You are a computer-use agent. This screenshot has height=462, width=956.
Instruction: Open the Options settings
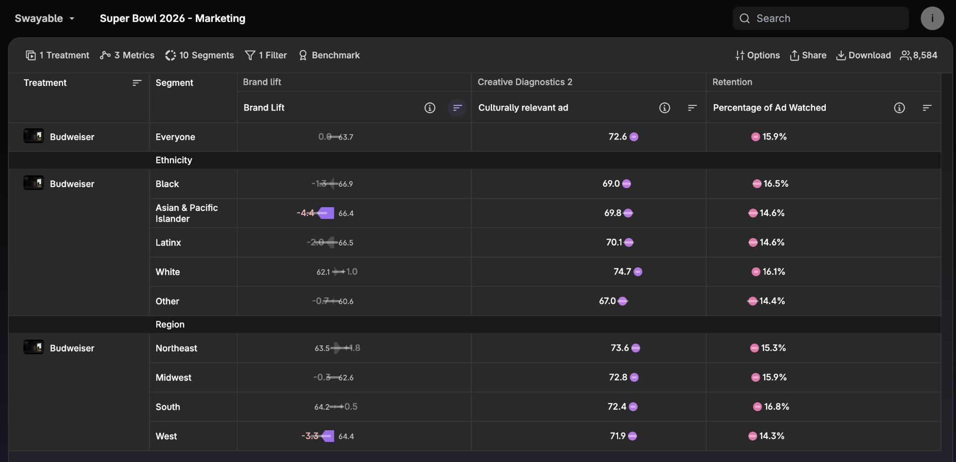757,56
